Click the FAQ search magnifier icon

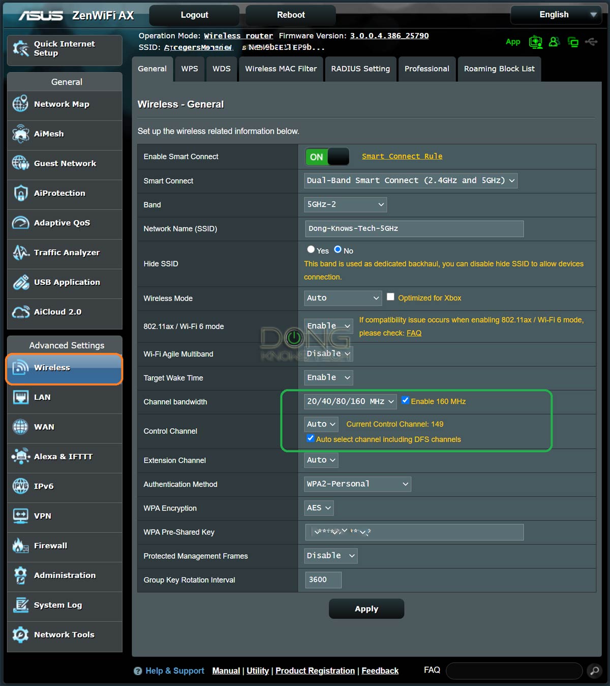point(594,671)
